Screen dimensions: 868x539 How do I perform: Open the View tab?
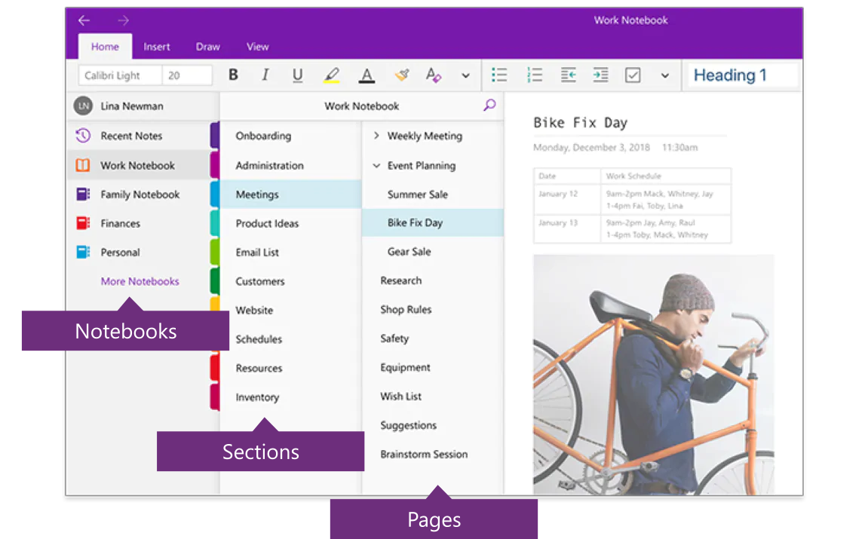pos(257,47)
